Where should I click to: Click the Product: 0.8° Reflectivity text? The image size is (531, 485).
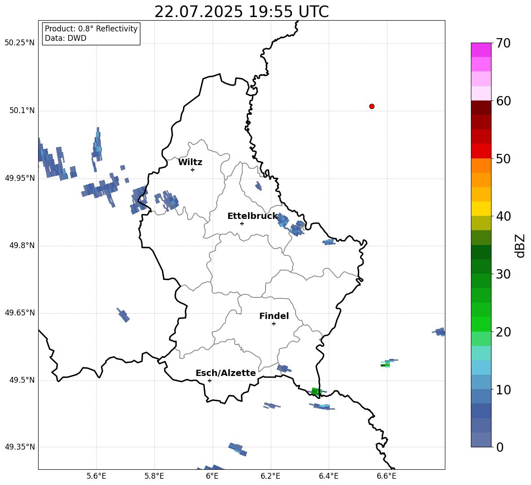click(x=91, y=29)
